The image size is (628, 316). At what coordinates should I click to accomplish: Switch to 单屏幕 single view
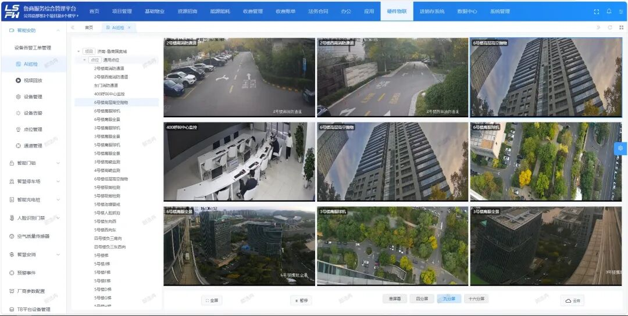pos(394,299)
